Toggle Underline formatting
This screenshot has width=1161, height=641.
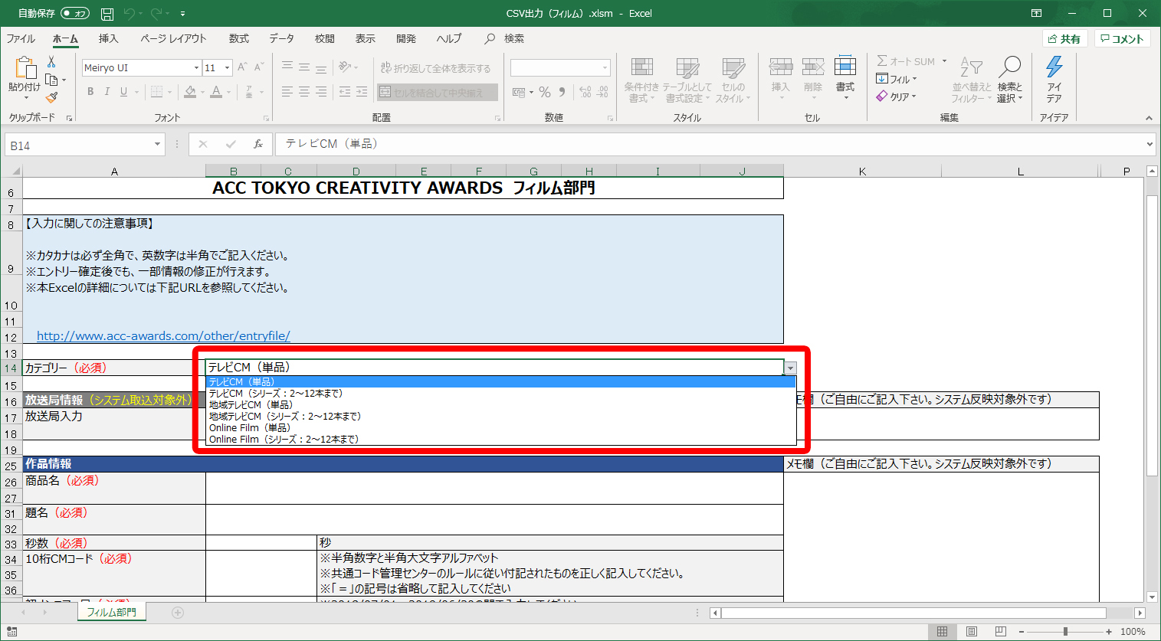click(123, 92)
